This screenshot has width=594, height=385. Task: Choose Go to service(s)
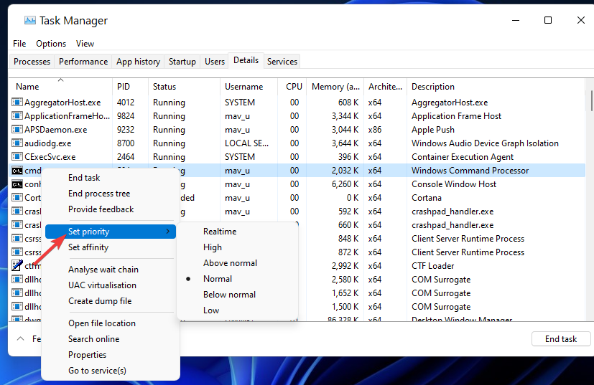coord(98,371)
